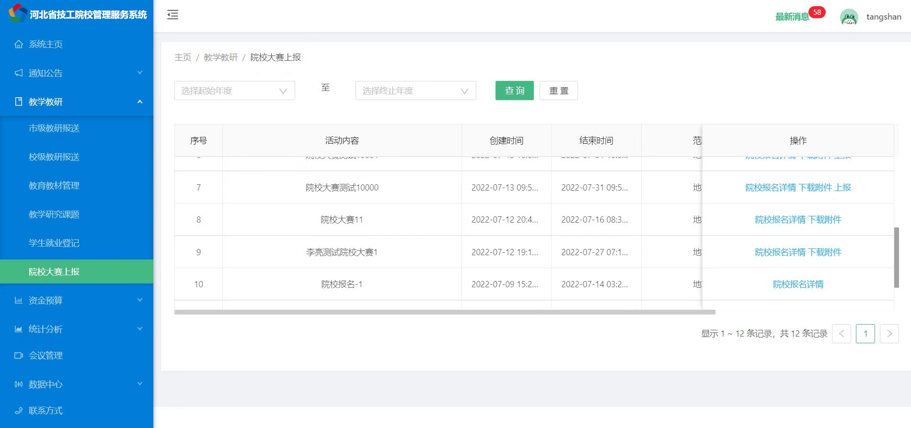This screenshot has width=911, height=428.
Task: Click the 序号 column header
Action: pos(198,140)
